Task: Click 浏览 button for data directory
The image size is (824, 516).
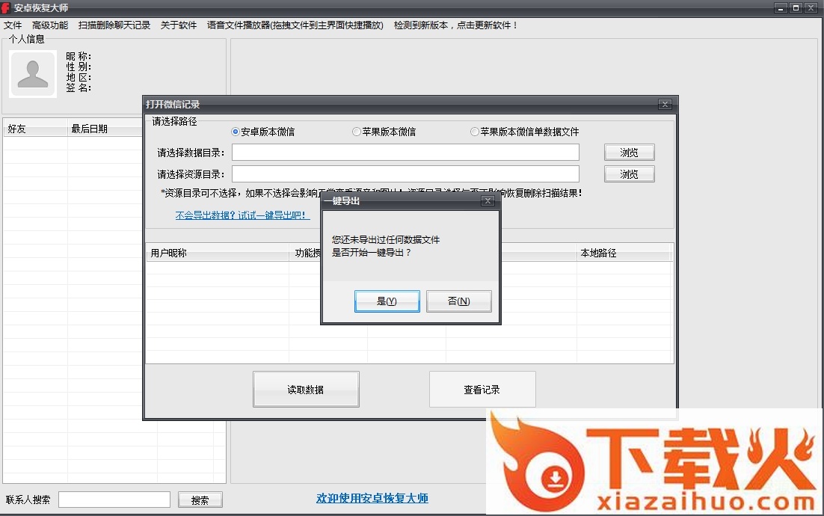Action: (x=629, y=153)
